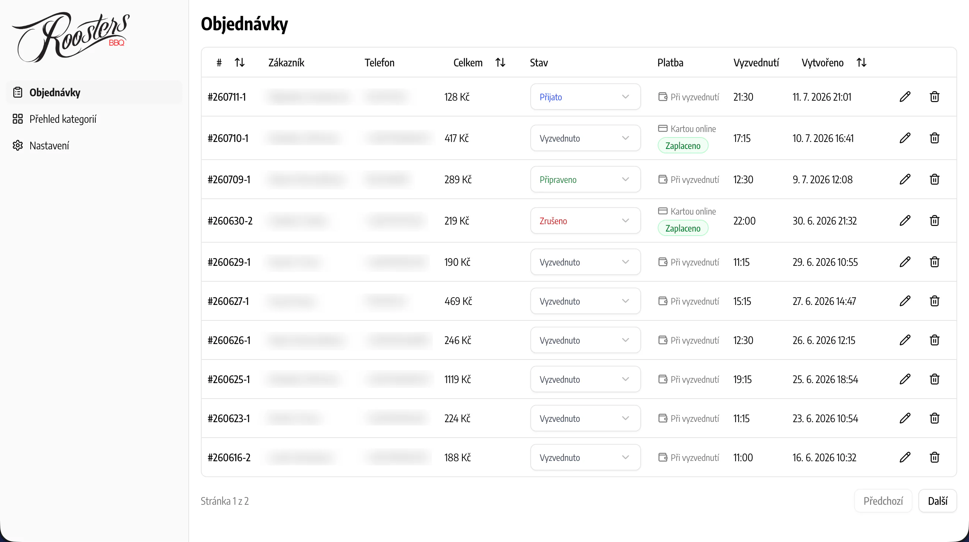Sort orders by number column arrows

pyautogui.click(x=240, y=62)
